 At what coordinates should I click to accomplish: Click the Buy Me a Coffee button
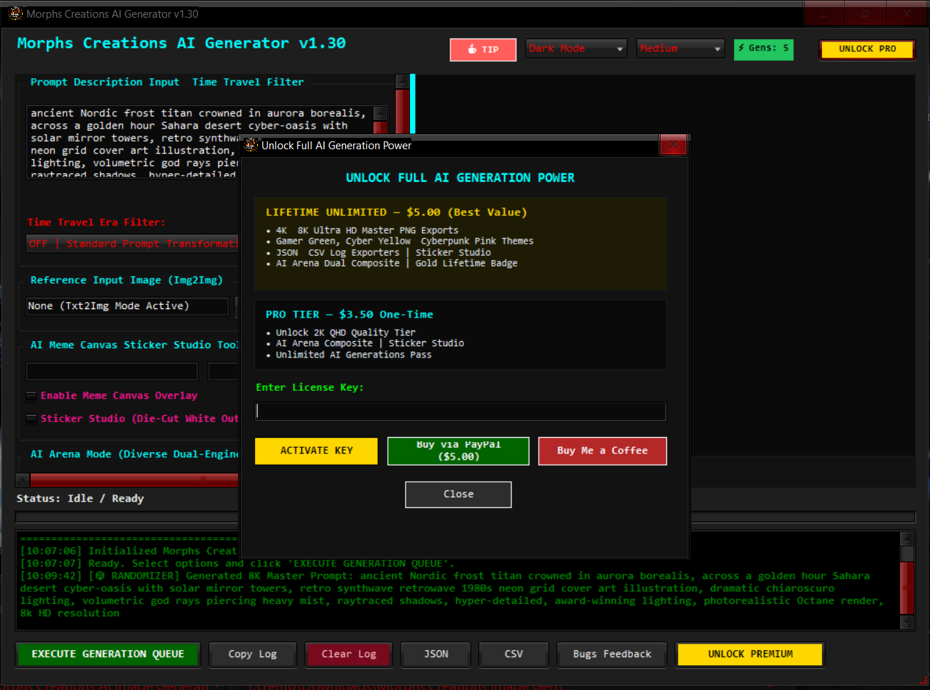tap(602, 451)
